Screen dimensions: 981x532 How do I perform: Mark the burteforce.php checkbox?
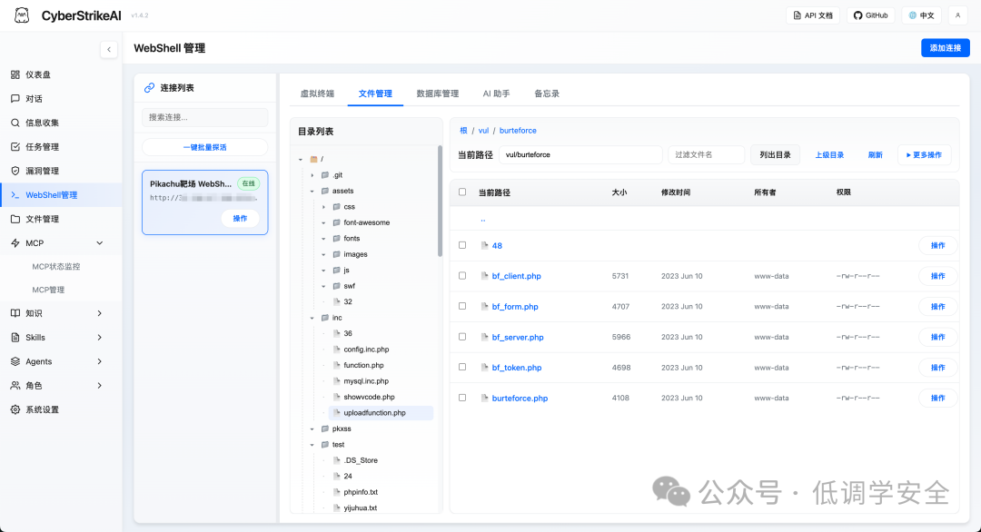(462, 398)
